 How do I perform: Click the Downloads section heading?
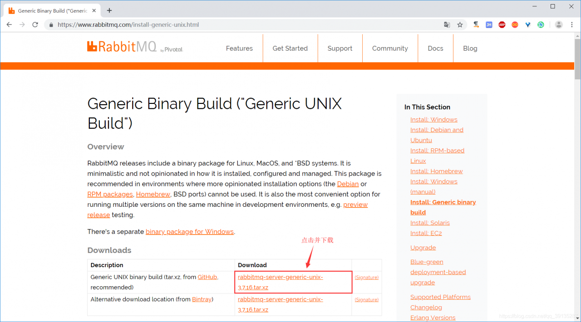[x=109, y=250]
